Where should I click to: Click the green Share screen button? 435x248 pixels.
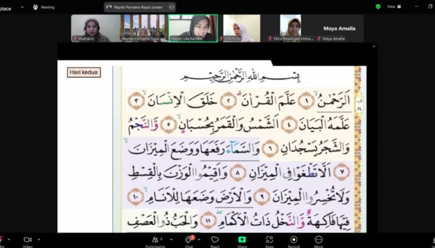pos(242,242)
